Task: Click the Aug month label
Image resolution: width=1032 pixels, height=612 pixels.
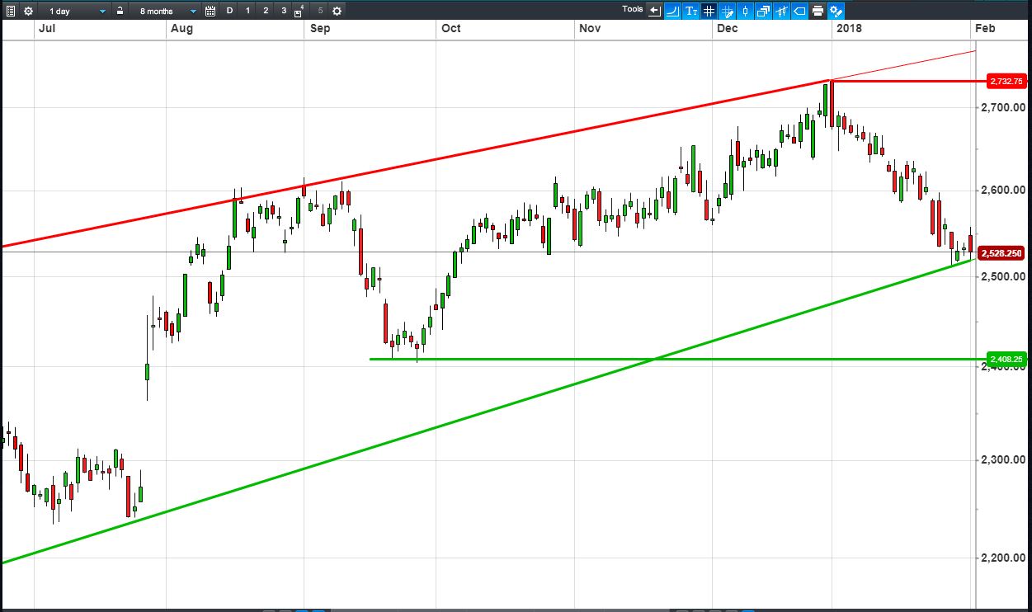Action: (x=181, y=28)
